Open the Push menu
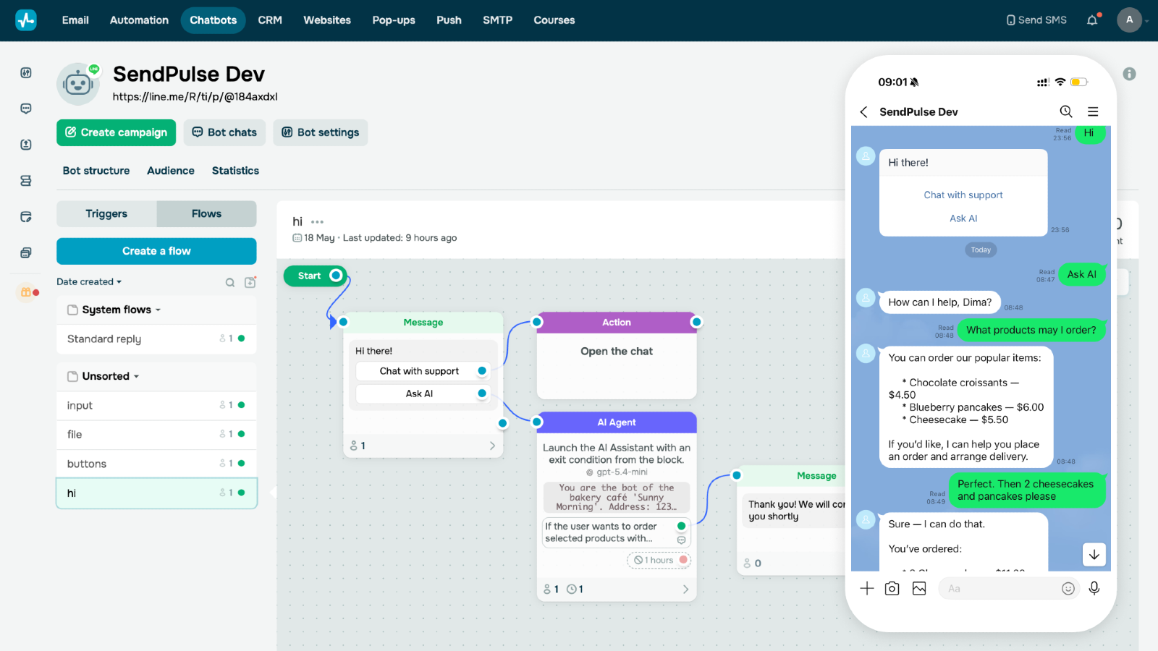This screenshot has height=651, width=1158. pyautogui.click(x=449, y=20)
